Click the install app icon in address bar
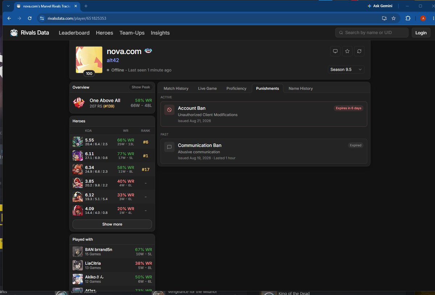 (x=384, y=18)
